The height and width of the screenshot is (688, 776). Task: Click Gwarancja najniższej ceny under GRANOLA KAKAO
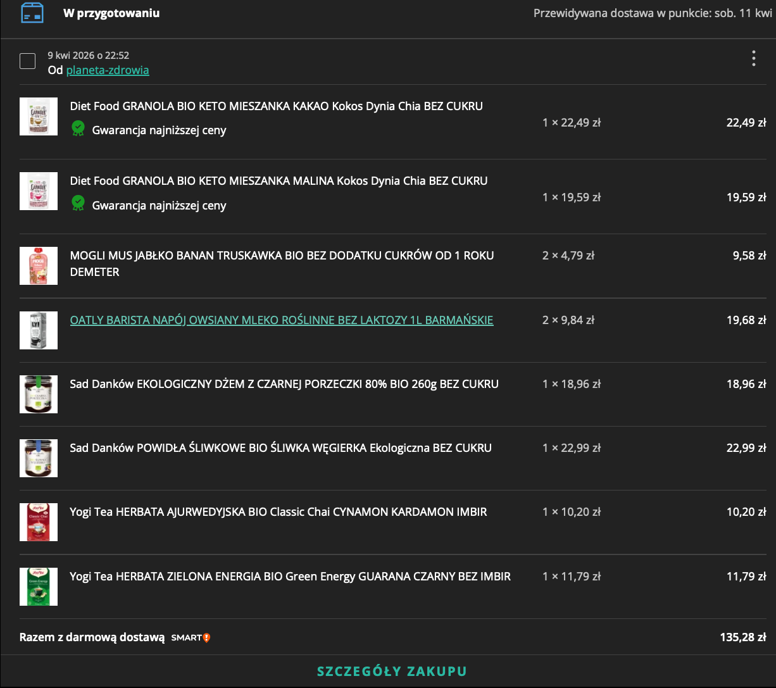[159, 130]
